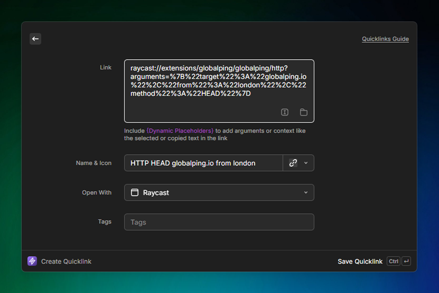Click the Ctrl key hint
Image resolution: width=439 pixels, height=293 pixels.
[x=394, y=261]
